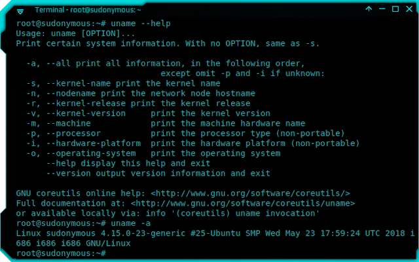Click the '686 i686 i686 GNU/Linux' output line
419x262 pixels.
click(x=73, y=243)
